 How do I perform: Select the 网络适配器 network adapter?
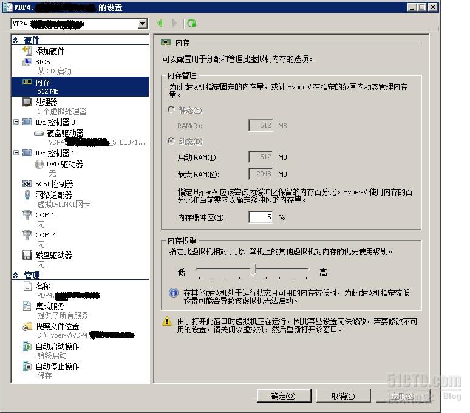tap(53, 195)
